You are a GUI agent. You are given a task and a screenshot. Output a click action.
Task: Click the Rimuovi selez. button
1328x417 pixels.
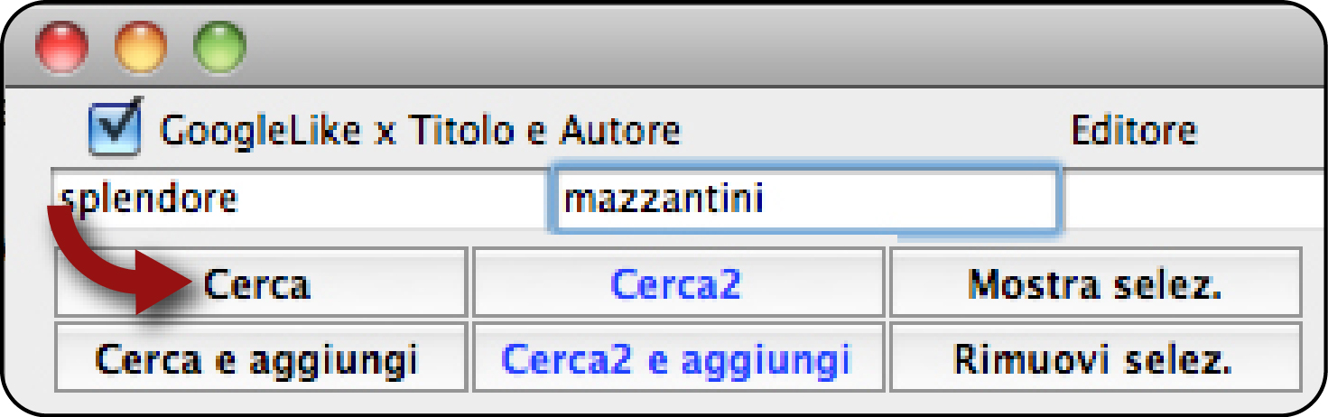pos(1095,360)
